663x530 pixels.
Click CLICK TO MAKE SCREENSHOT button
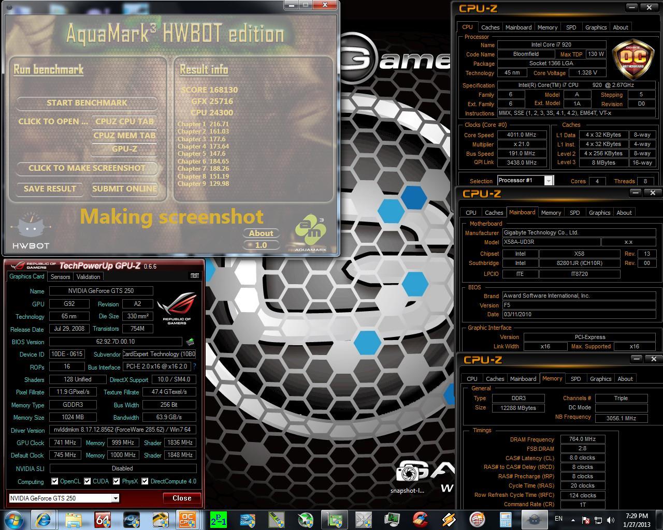[87, 168]
